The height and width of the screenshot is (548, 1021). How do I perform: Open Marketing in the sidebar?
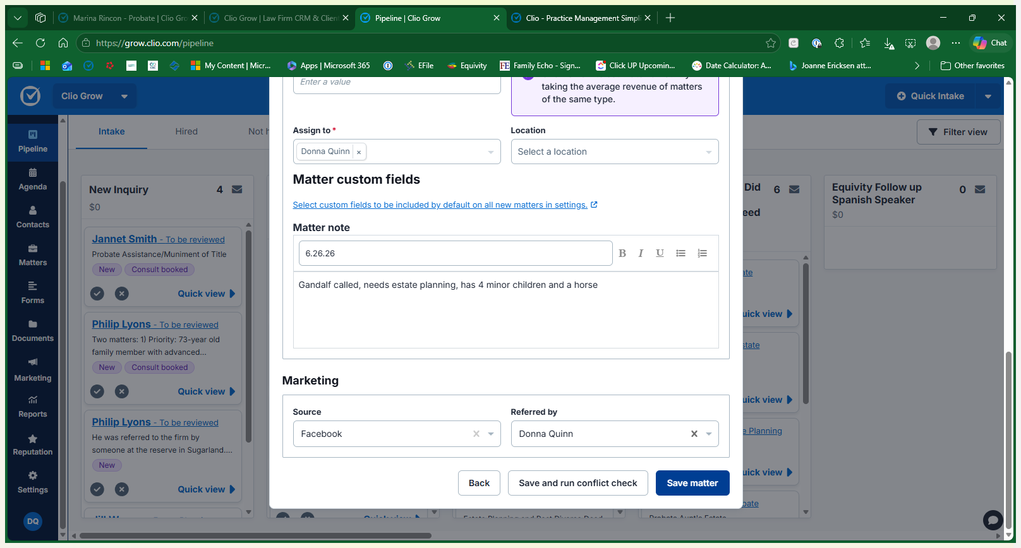[33, 370]
